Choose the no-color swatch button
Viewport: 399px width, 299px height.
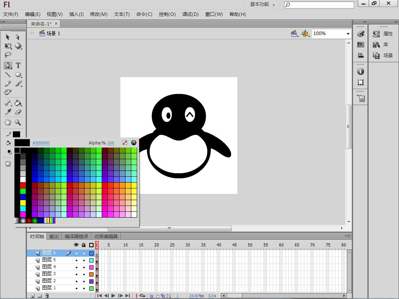coord(125,142)
